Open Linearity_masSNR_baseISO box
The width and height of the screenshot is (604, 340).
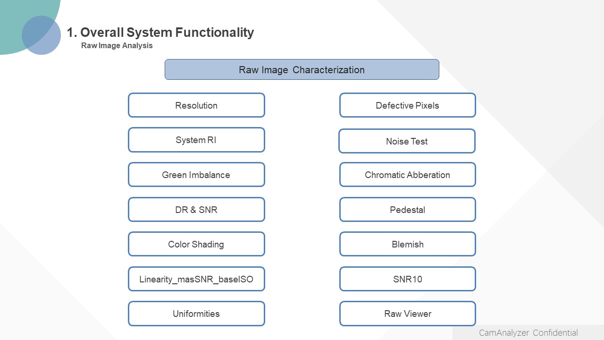pyautogui.click(x=196, y=279)
